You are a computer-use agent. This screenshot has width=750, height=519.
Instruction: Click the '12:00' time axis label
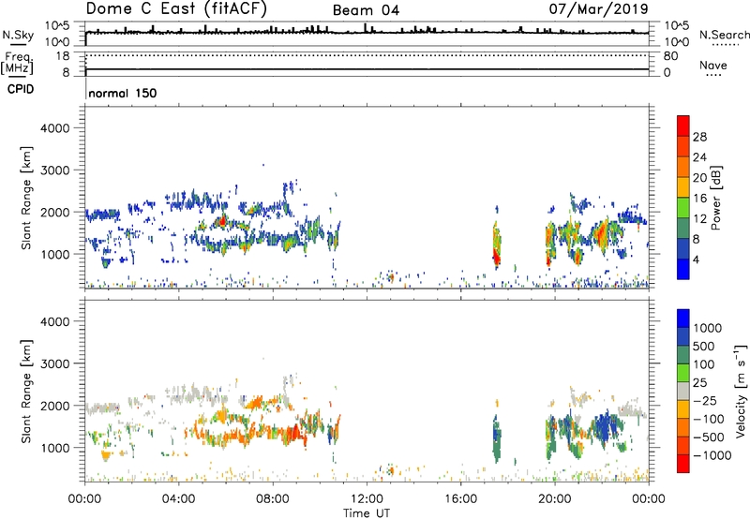point(367,499)
